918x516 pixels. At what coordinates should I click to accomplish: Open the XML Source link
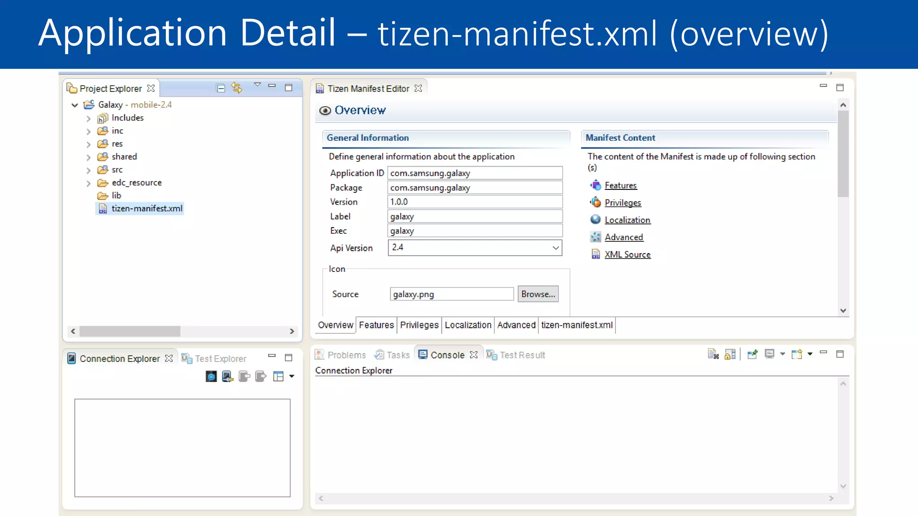point(627,254)
